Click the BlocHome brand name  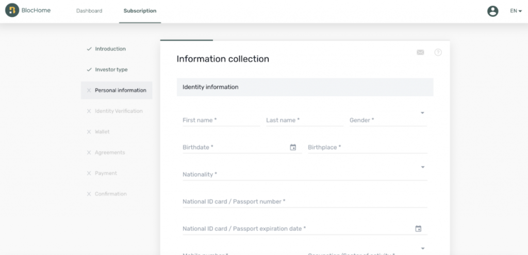tap(36, 10)
